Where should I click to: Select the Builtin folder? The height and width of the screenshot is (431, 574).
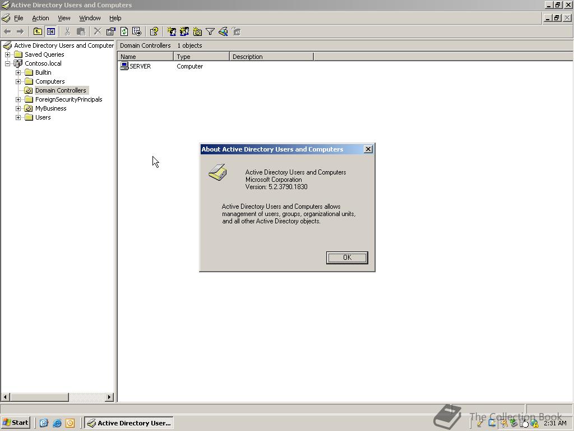click(x=43, y=72)
